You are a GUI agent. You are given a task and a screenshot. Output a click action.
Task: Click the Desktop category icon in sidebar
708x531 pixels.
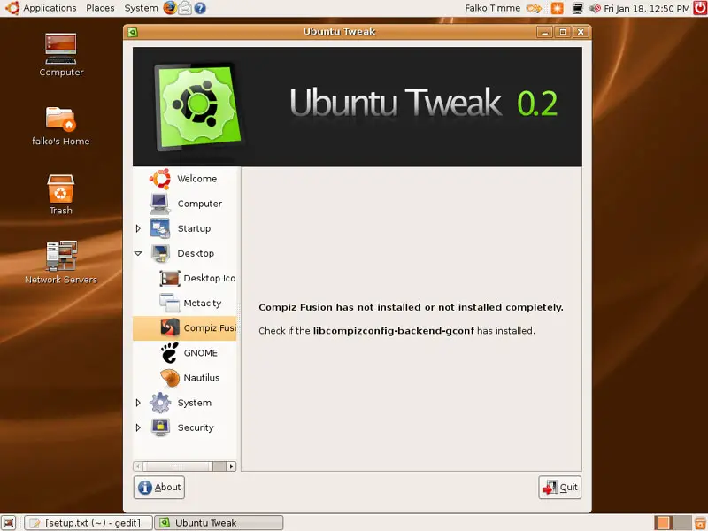[x=160, y=253]
